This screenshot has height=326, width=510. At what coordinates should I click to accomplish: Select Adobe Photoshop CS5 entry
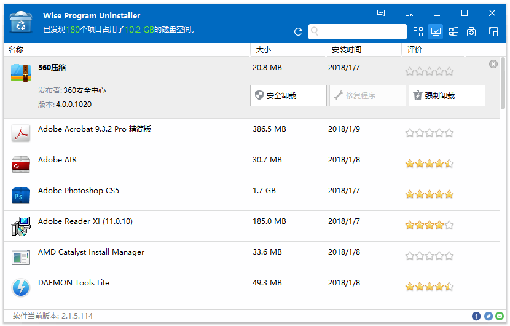[252, 195]
